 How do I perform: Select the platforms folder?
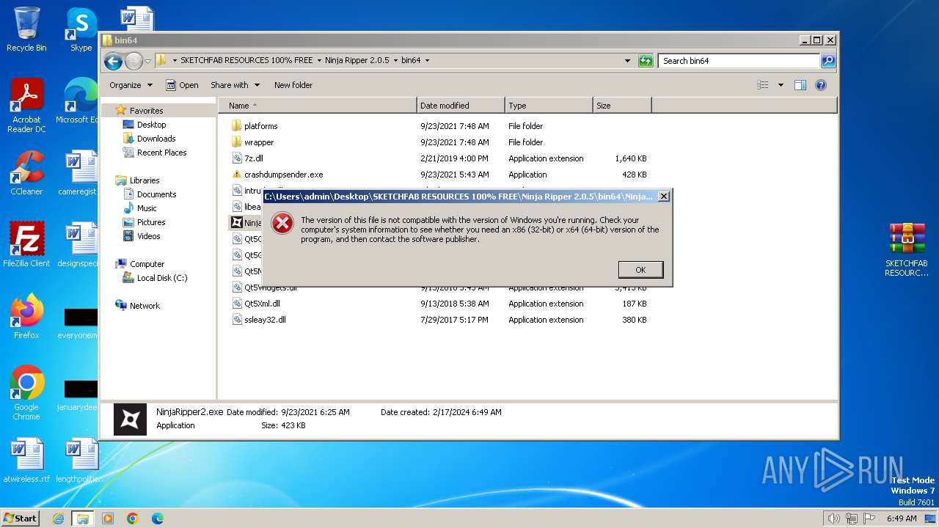point(260,126)
